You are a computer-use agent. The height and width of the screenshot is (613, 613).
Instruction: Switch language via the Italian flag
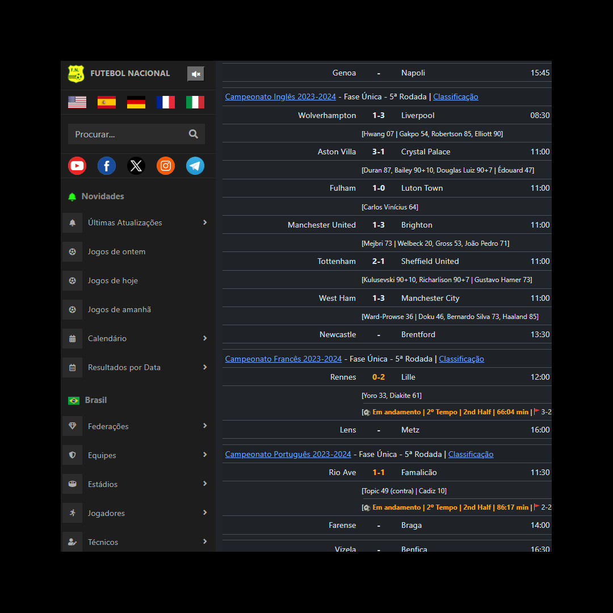click(x=195, y=102)
